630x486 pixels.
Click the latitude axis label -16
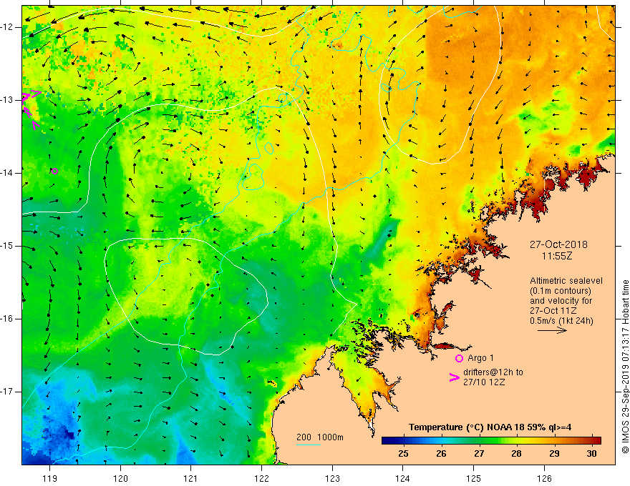click(x=7, y=319)
